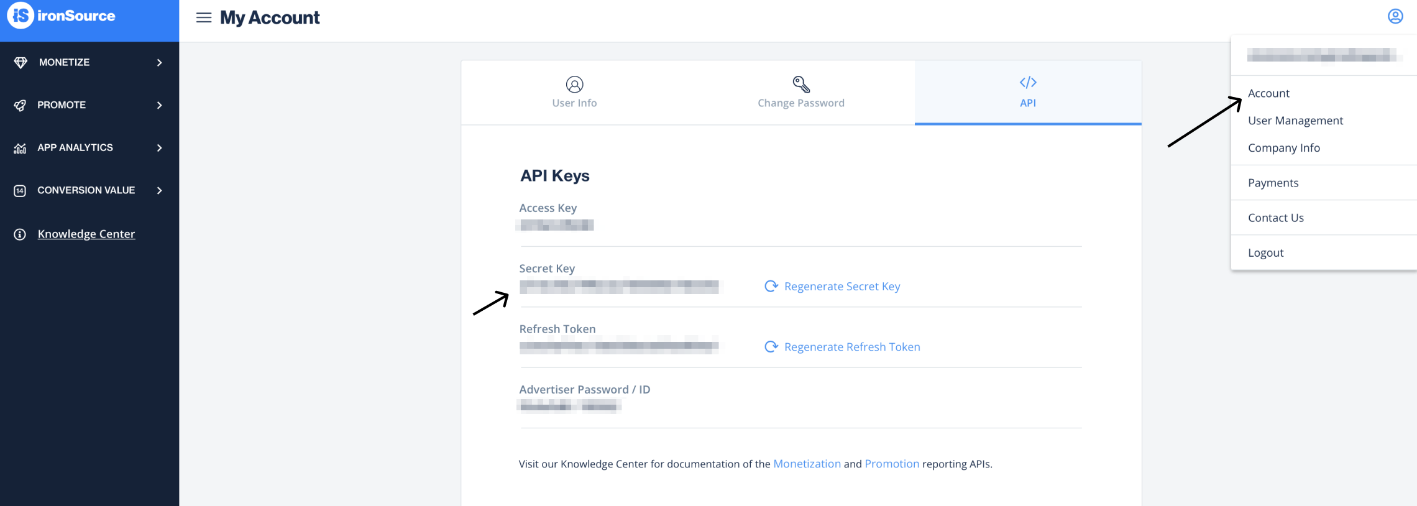Expand the Monetize menu chevron
Screen dimensions: 1417x506
[x=160, y=63]
